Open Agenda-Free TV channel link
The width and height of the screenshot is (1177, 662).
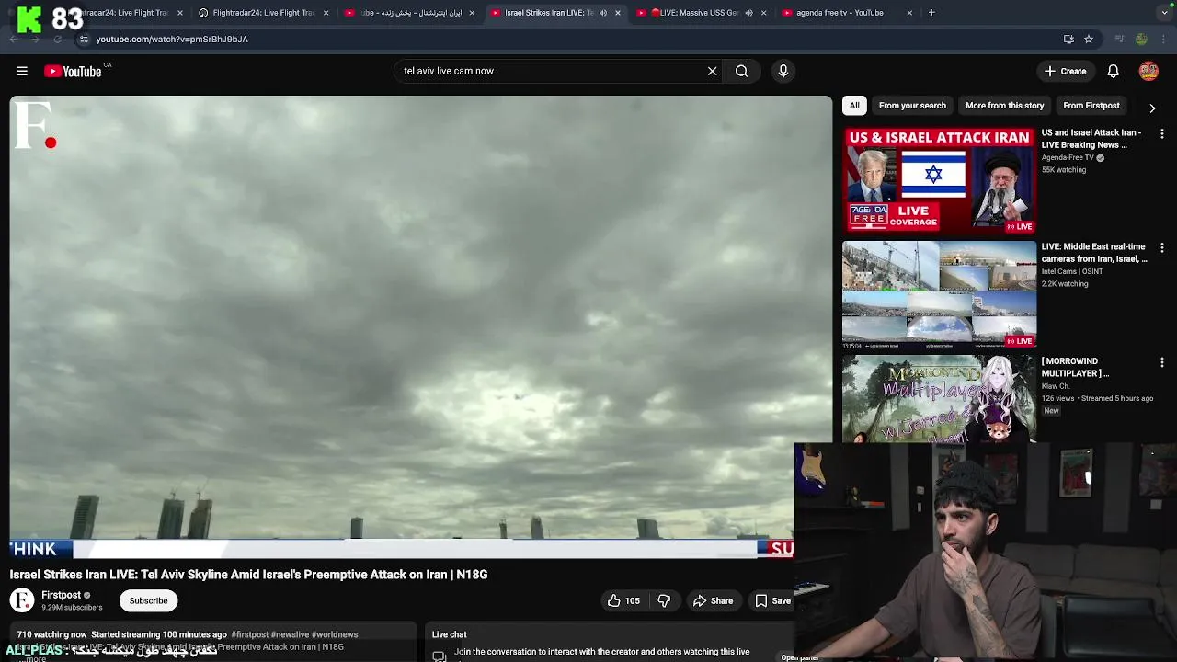coord(1068,157)
